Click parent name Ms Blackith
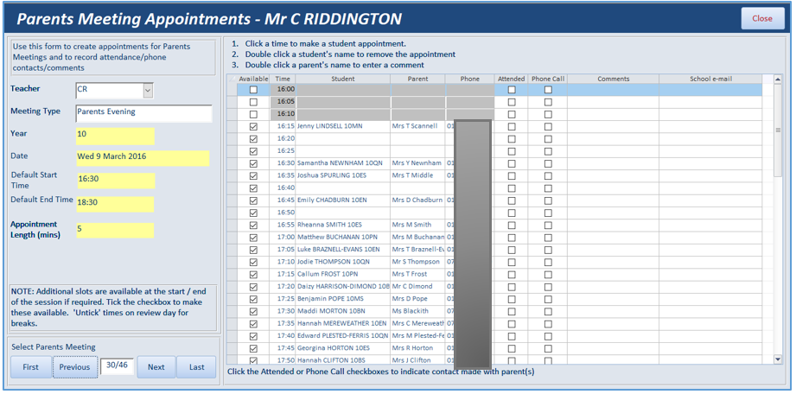Screen dimensions: 796x394 click(411, 311)
